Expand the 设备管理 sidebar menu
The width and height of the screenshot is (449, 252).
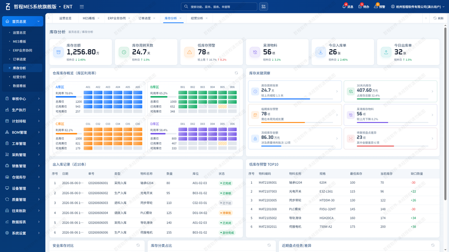click(x=22, y=188)
